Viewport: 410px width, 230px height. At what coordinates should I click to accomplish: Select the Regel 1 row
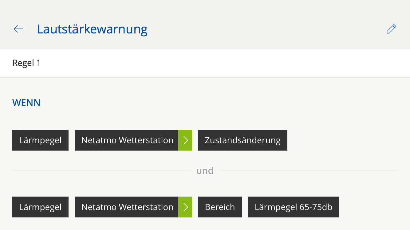coord(26,63)
